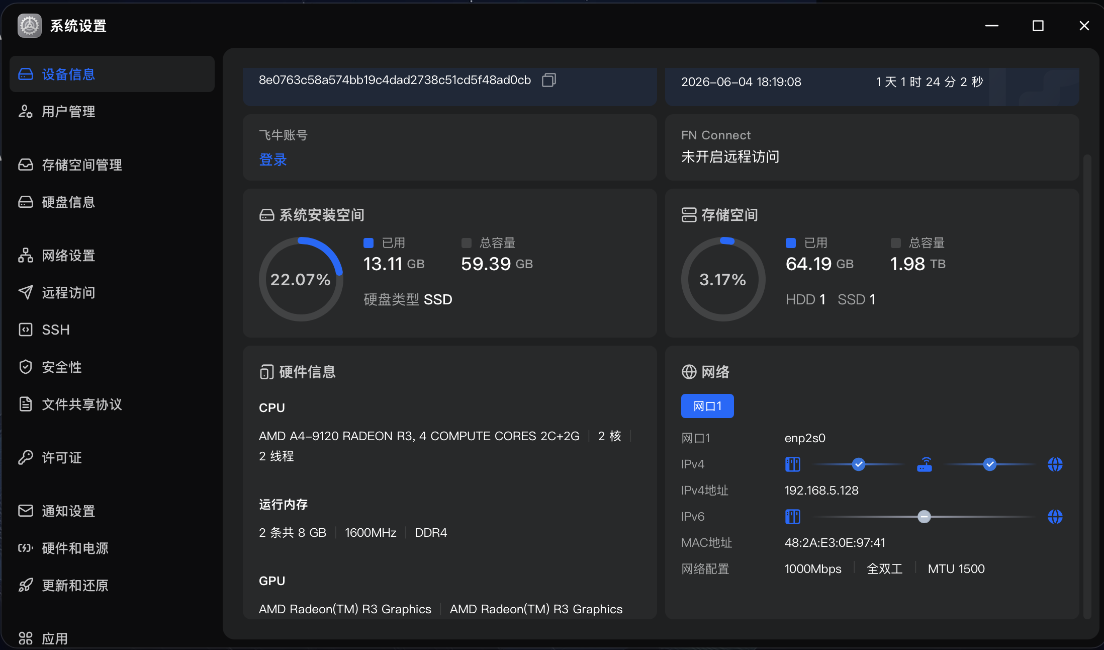Click the IPv4 network port icon
The height and width of the screenshot is (650, 1104).
click(793, 464)
